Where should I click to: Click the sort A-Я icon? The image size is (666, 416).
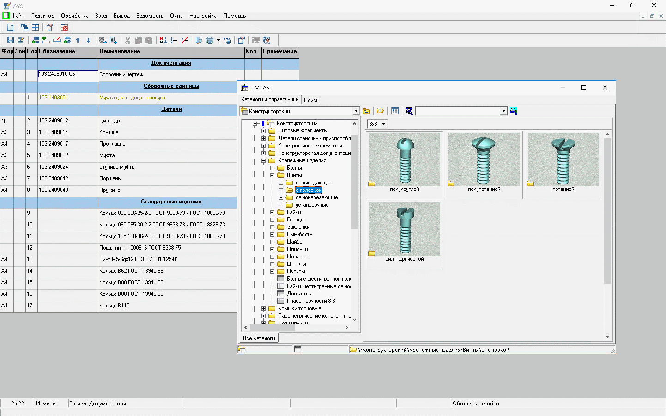(x=163, y=40)
